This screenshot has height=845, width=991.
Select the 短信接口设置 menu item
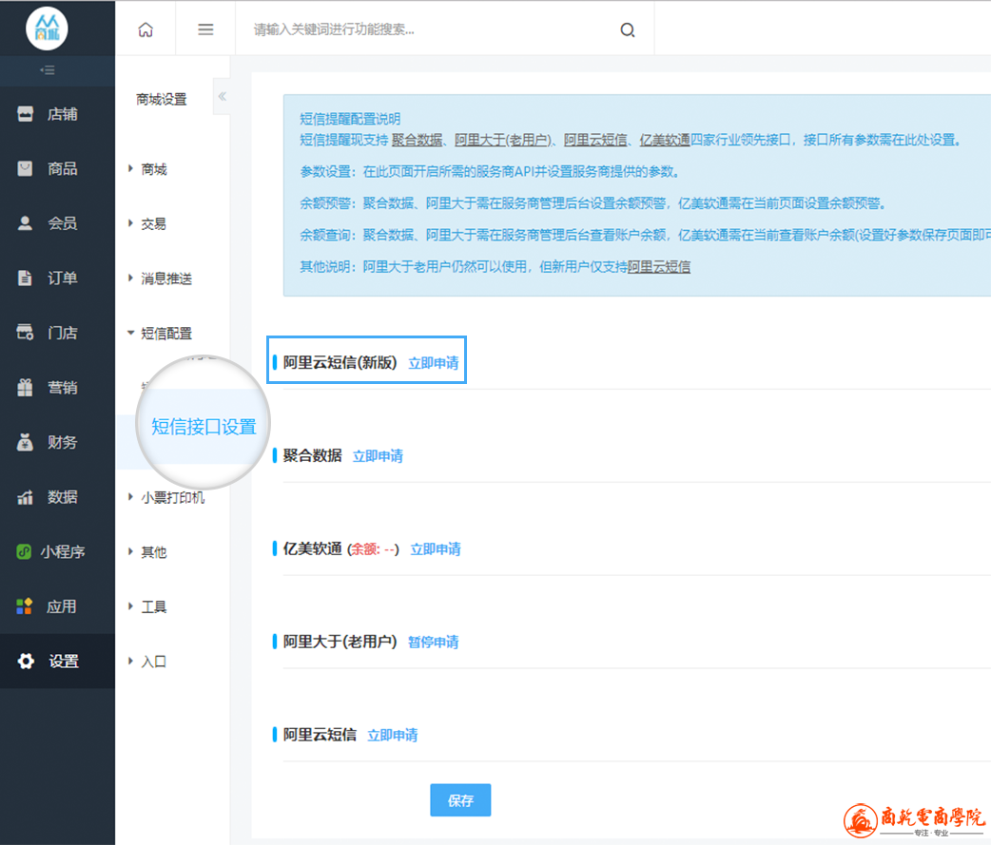pyautogui.click(x=204, y=427)
